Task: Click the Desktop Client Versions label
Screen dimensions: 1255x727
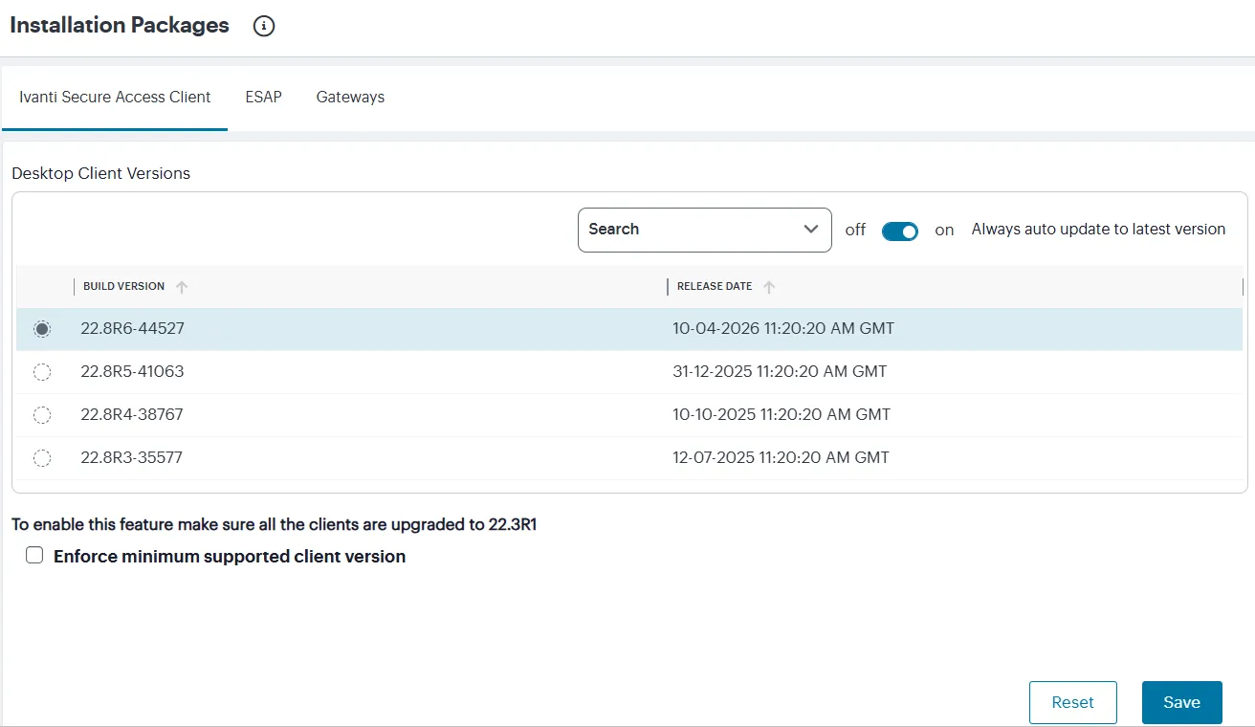Action: 100,173
